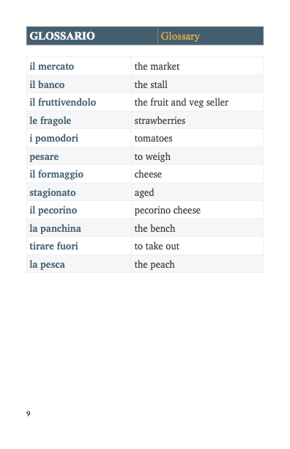Select the term il formaggio
This screenshot has width=290, height=449.
click(x=56, y=175)
